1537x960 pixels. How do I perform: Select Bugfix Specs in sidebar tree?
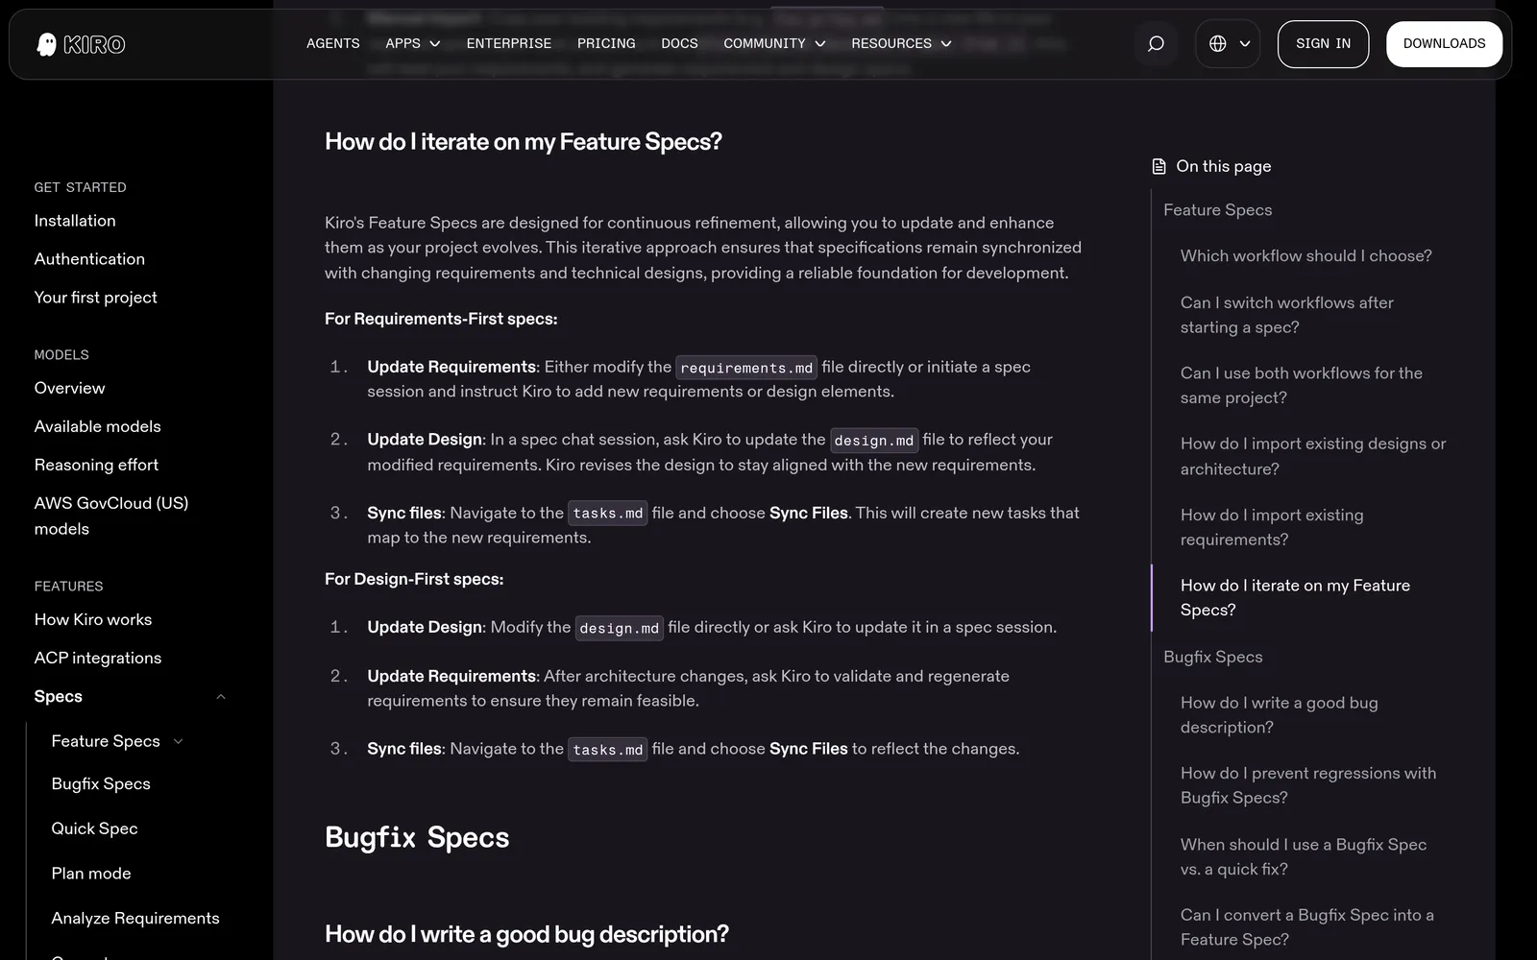coord(101,784)
